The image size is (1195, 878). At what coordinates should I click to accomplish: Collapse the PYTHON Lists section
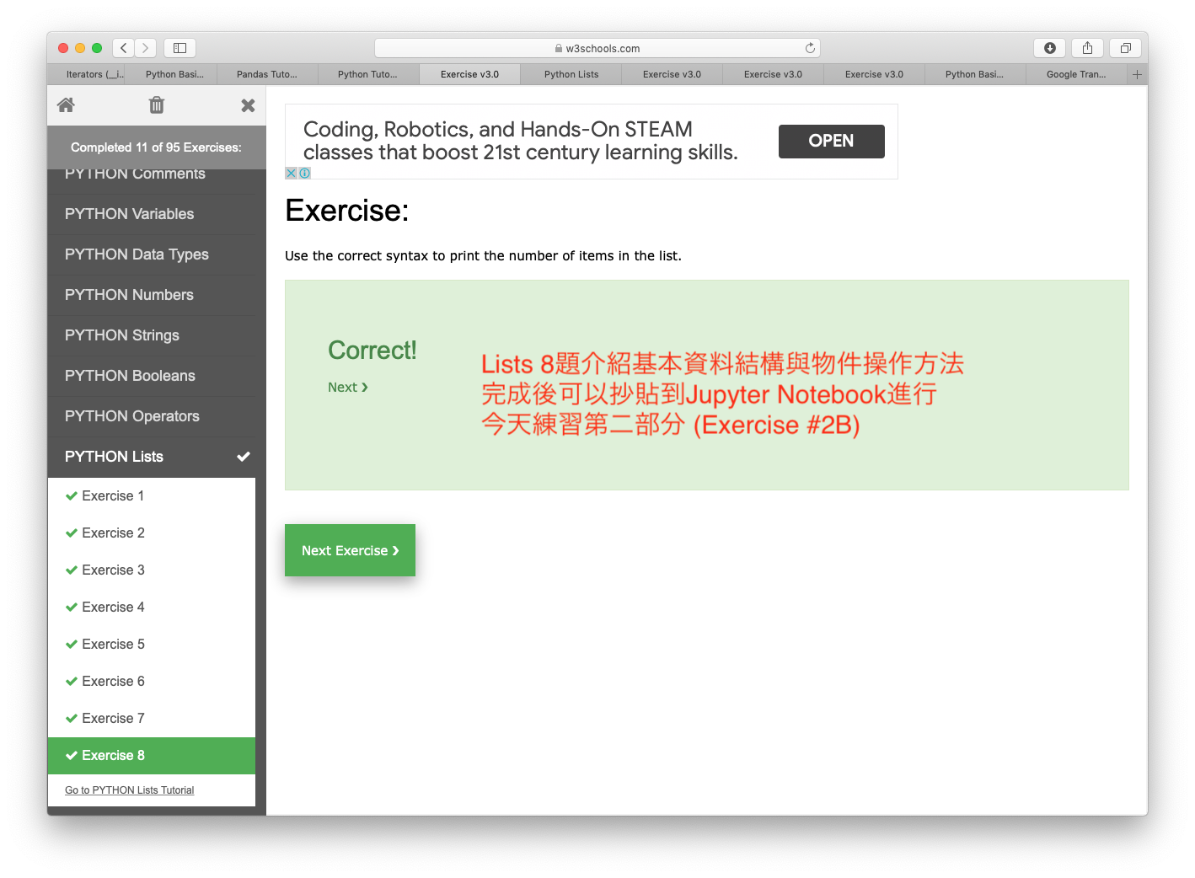[156, 457]
